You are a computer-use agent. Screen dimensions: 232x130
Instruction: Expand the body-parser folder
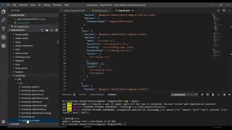21,68
